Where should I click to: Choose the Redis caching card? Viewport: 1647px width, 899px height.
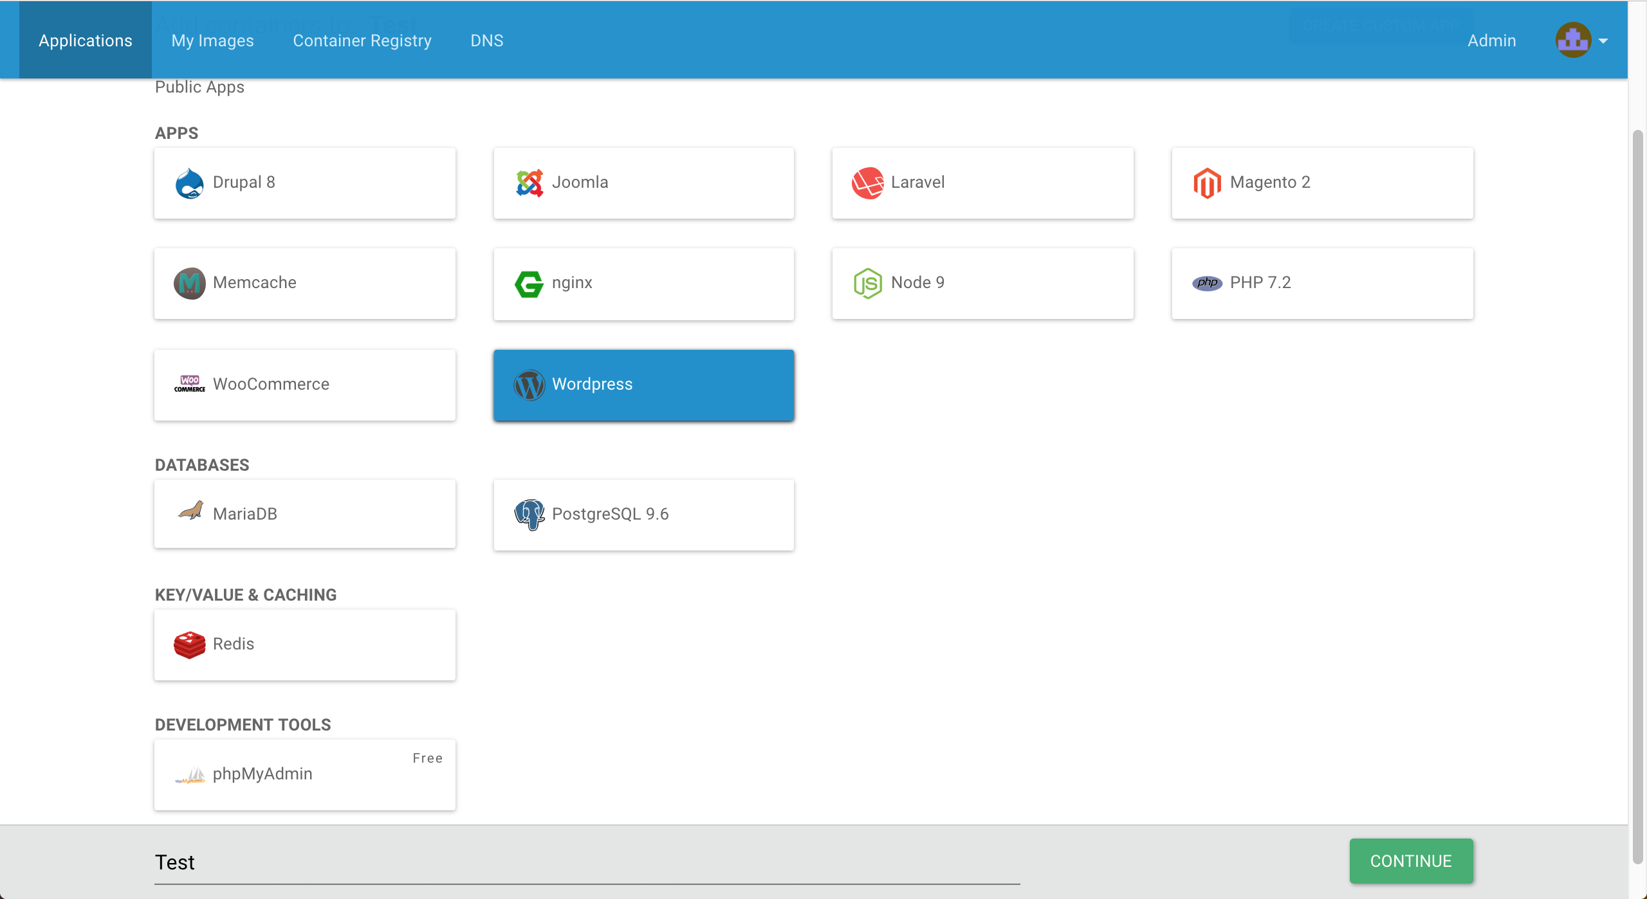[x=305, y=645]
